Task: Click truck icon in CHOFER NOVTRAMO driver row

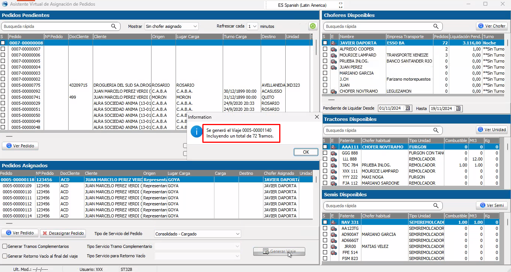Action: click(x=334, y=91)
